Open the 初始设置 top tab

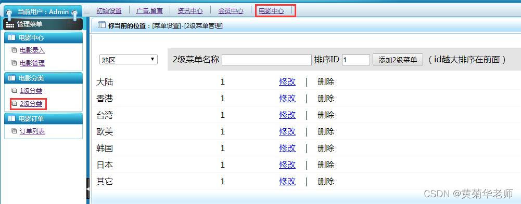pyautogui.click(x=109, y=10)
